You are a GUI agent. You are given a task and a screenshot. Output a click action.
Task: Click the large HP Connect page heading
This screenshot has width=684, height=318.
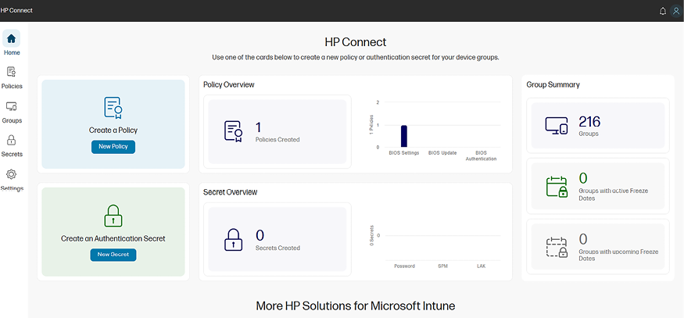click(x=355, y=42)
